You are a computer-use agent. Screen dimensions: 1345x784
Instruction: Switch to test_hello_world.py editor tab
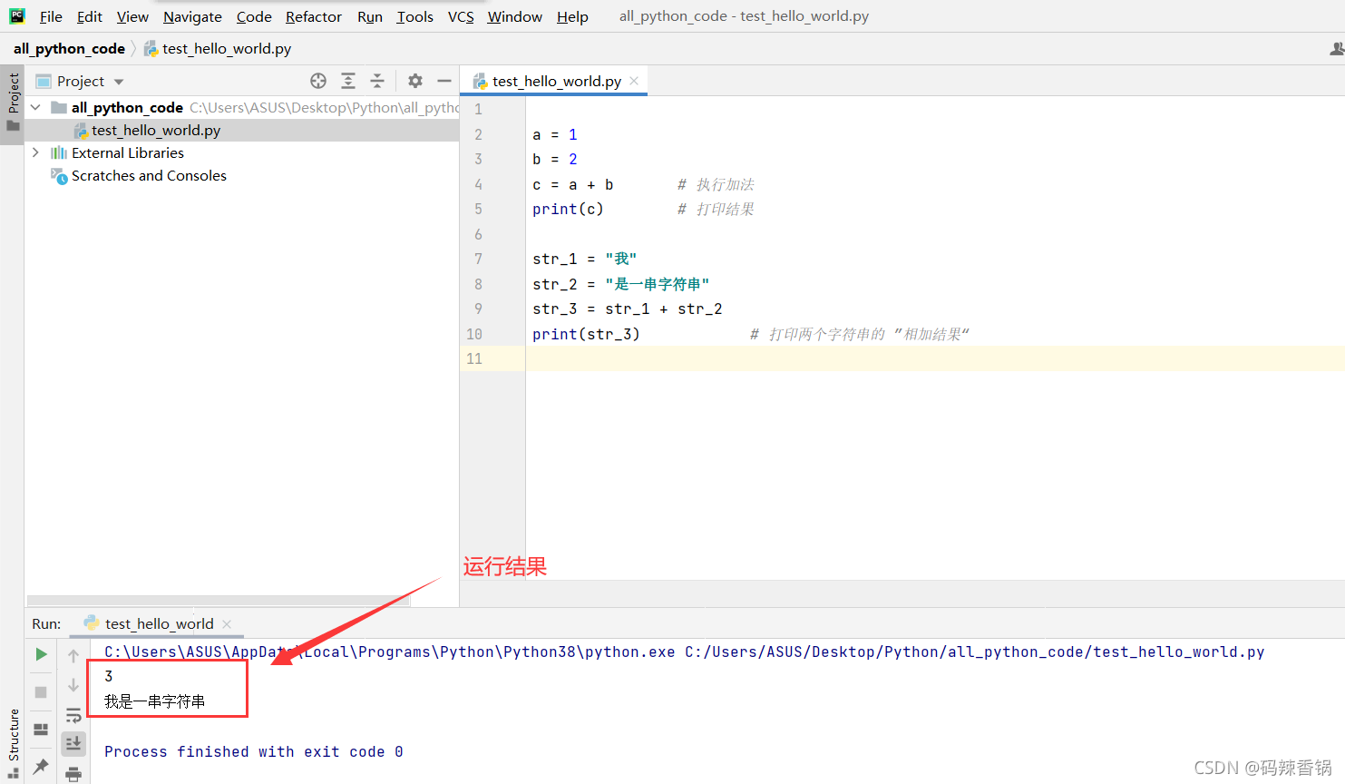(556, 81)
